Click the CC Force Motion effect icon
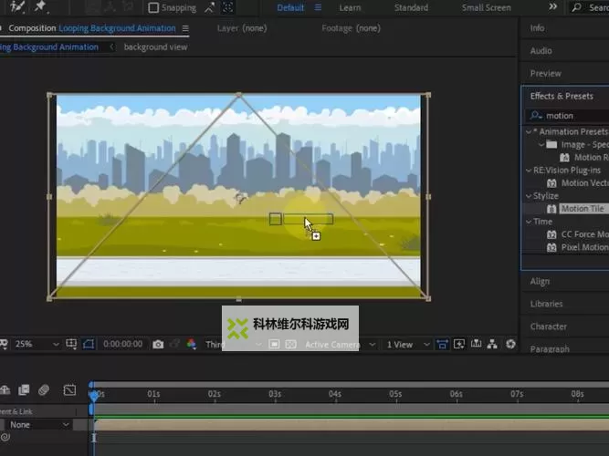 point(551,234)
